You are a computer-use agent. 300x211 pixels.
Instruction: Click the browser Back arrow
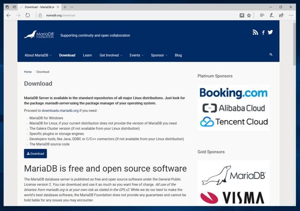coord(9,15)
